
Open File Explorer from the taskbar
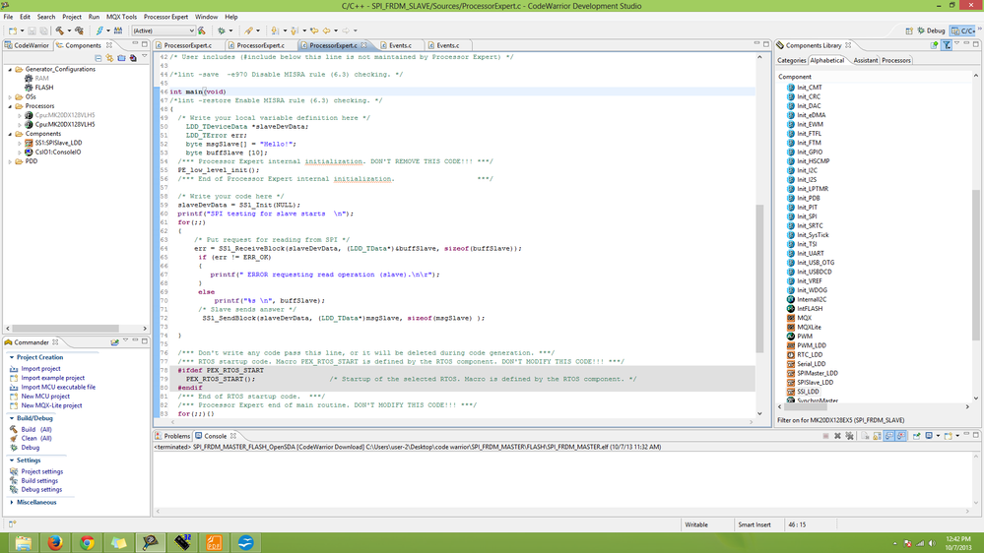click(24, 542)
